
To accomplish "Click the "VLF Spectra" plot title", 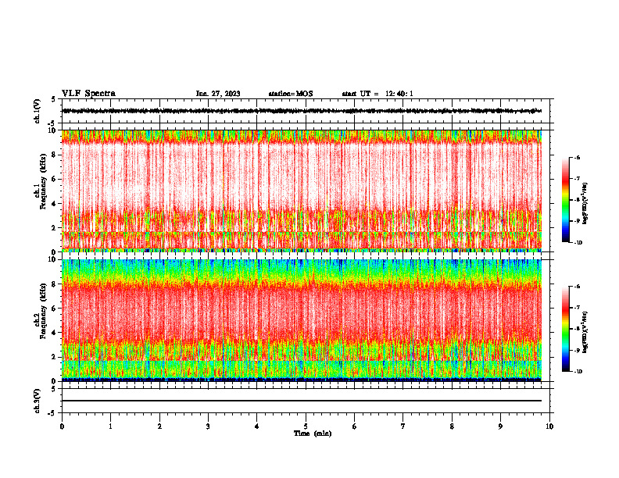I will coord(88,94).
